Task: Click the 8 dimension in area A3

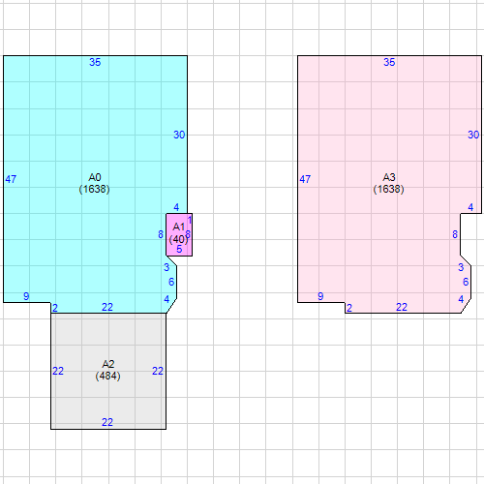Action: (x=455, y=234)
